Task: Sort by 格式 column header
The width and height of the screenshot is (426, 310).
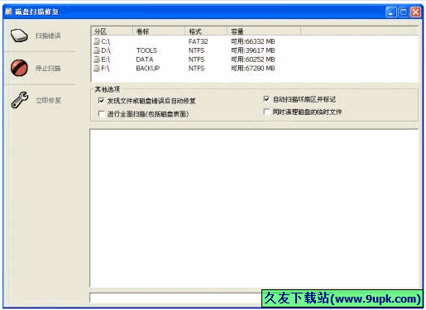Action: pos(206,31)
